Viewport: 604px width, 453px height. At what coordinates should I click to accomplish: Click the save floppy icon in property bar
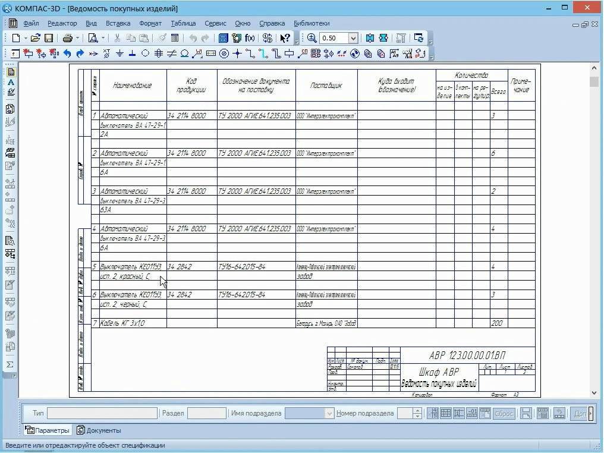pos(526,413)
